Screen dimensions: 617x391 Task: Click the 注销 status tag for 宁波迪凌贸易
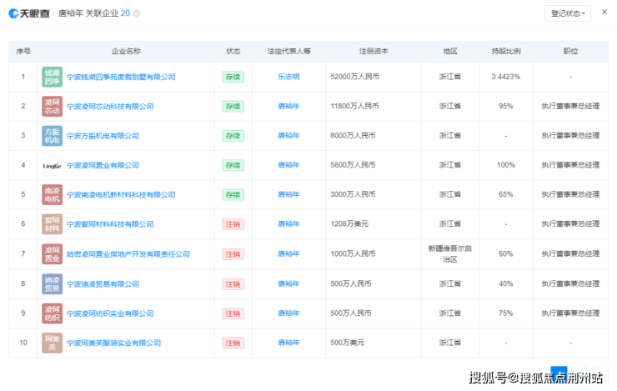[x=233, y=284]
